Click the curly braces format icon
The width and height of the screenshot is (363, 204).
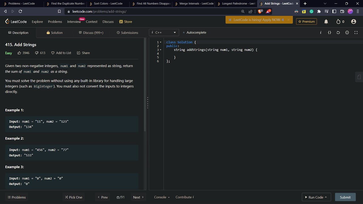click(330, 33)
